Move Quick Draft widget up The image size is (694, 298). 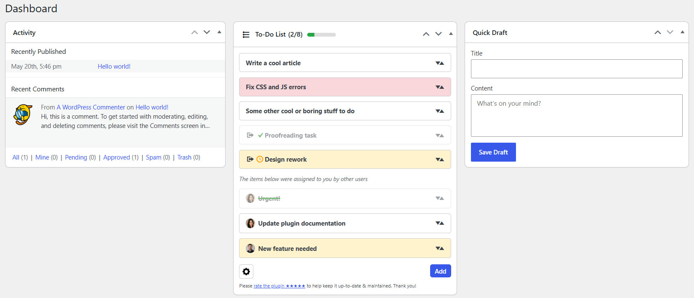pos(657,32)
